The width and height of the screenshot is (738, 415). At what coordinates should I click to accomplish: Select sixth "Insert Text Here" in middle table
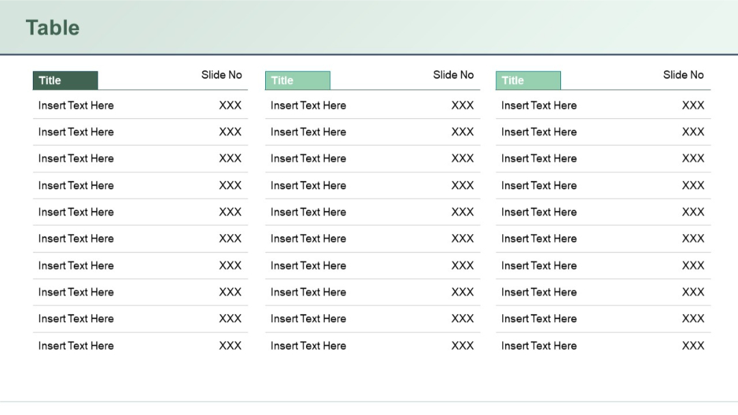pos(308,238)
